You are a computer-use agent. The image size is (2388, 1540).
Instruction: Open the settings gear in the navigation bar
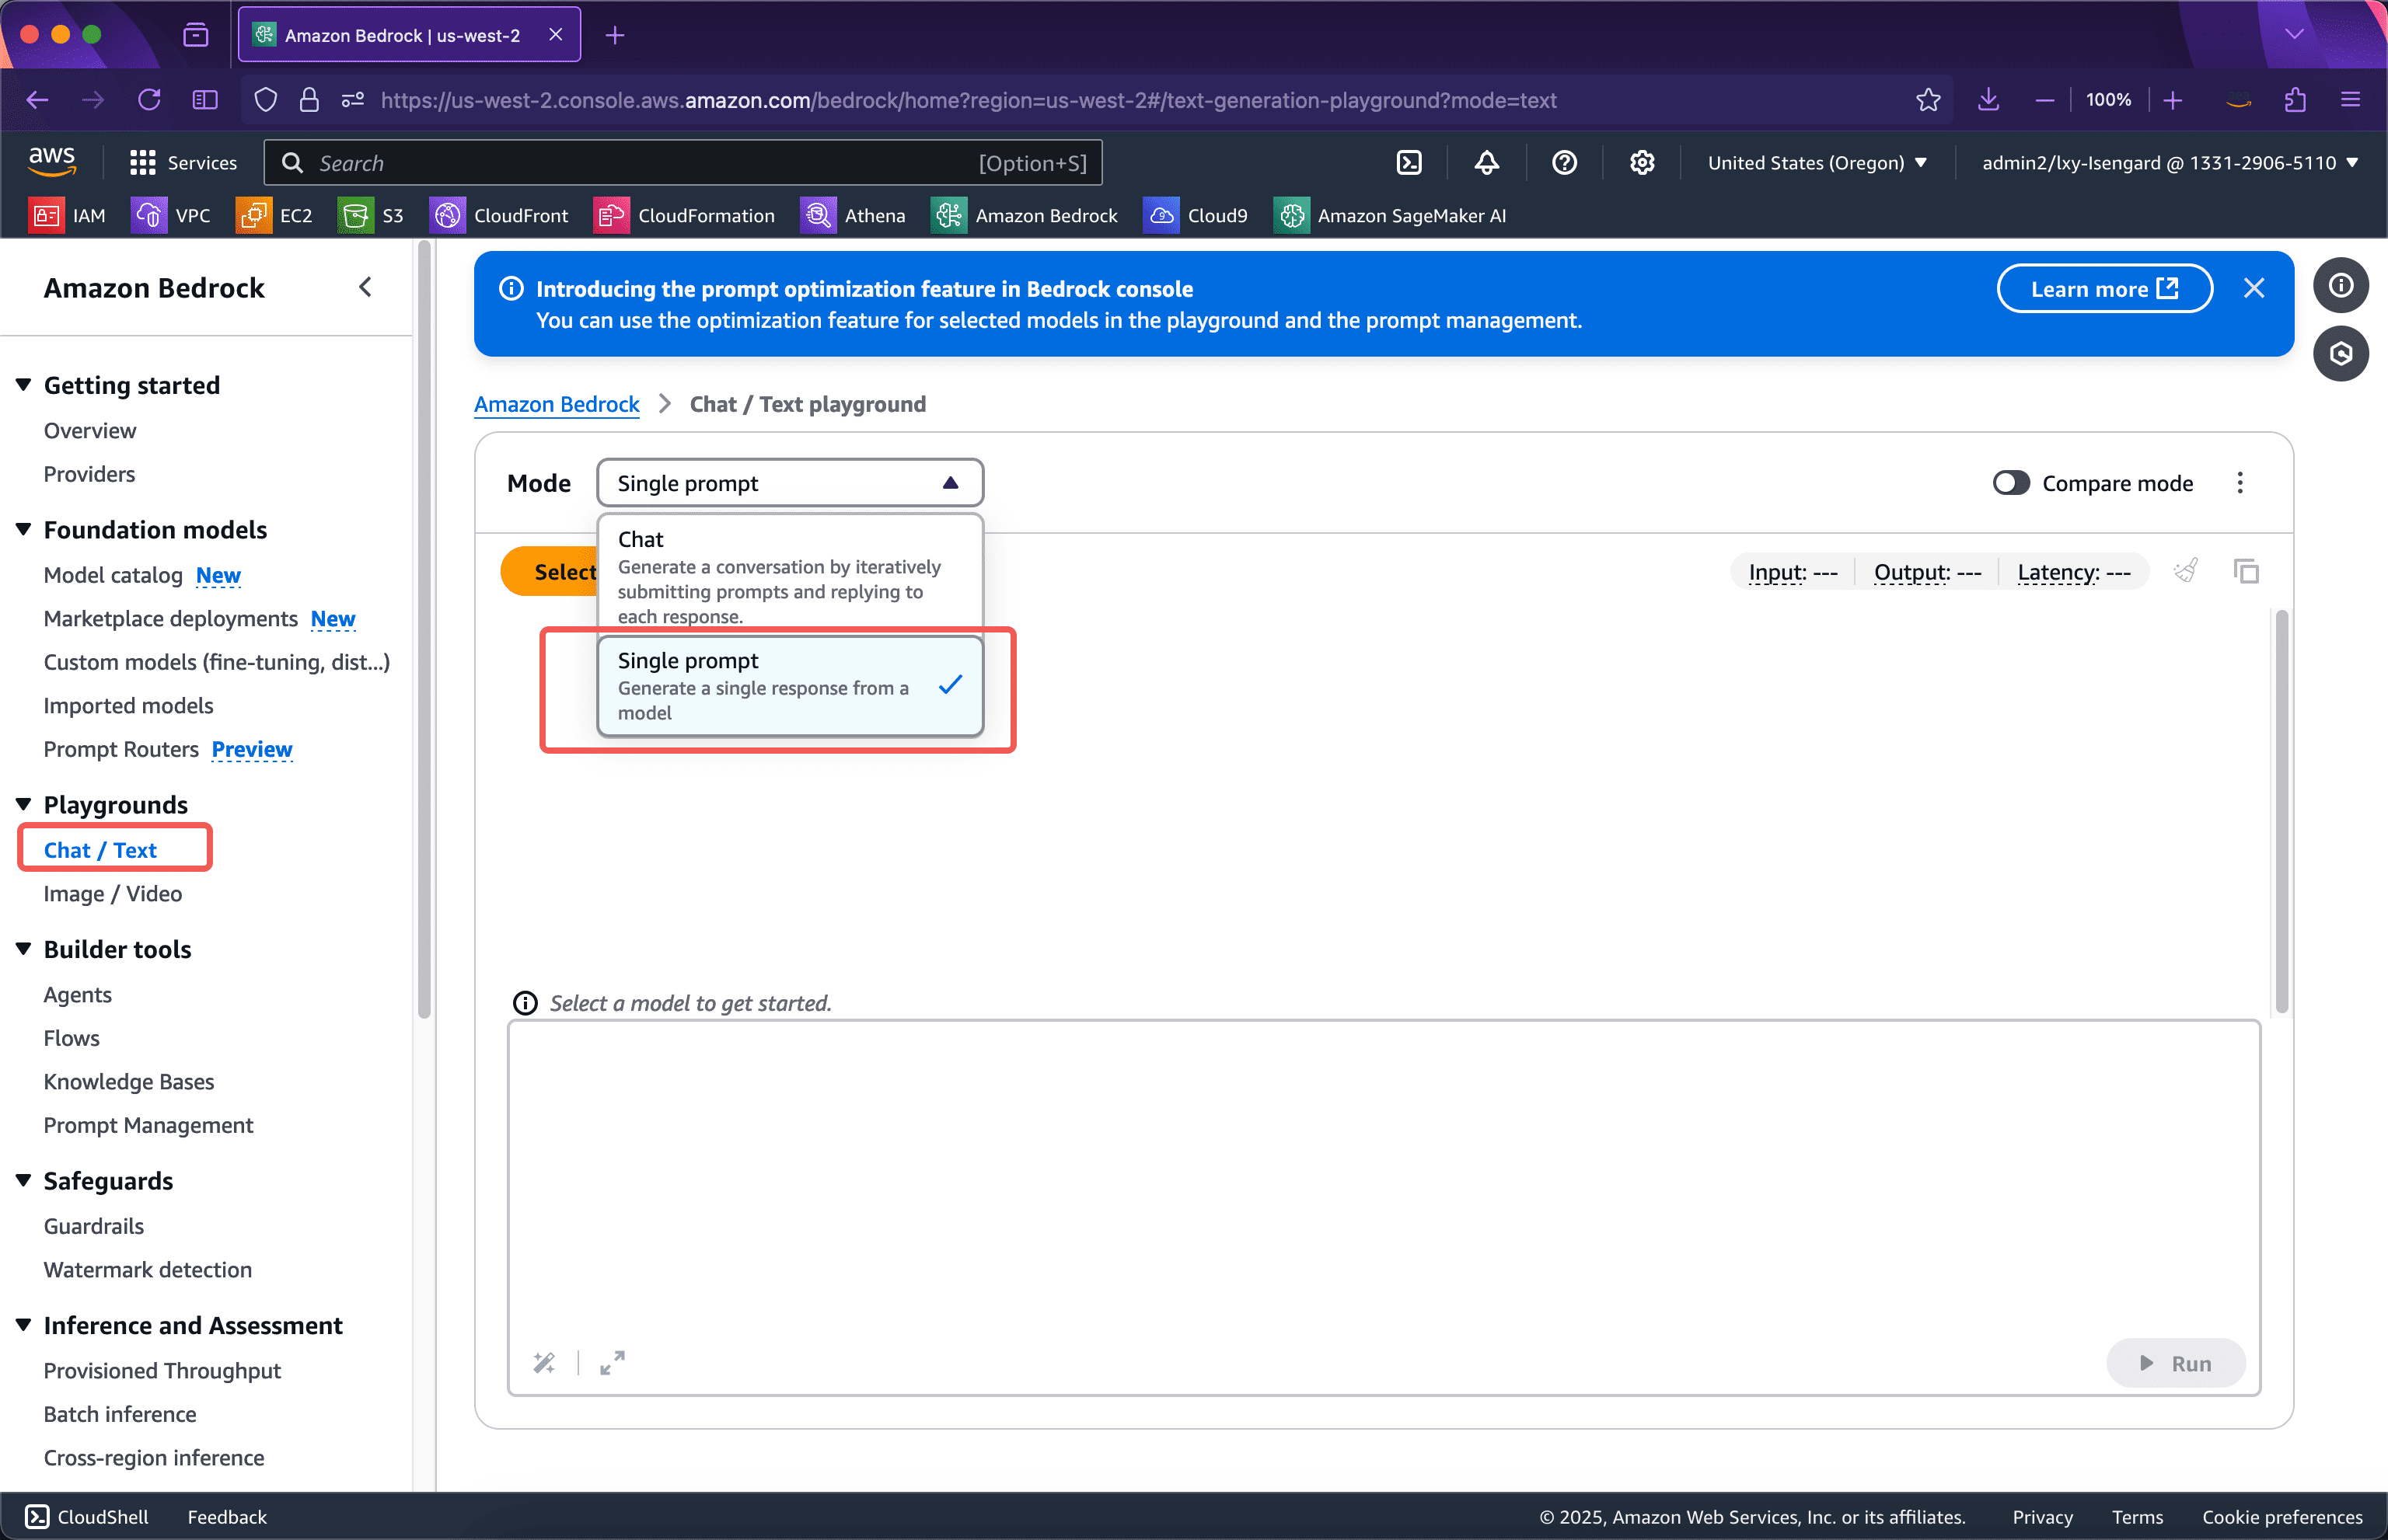tap(1642, 162)
